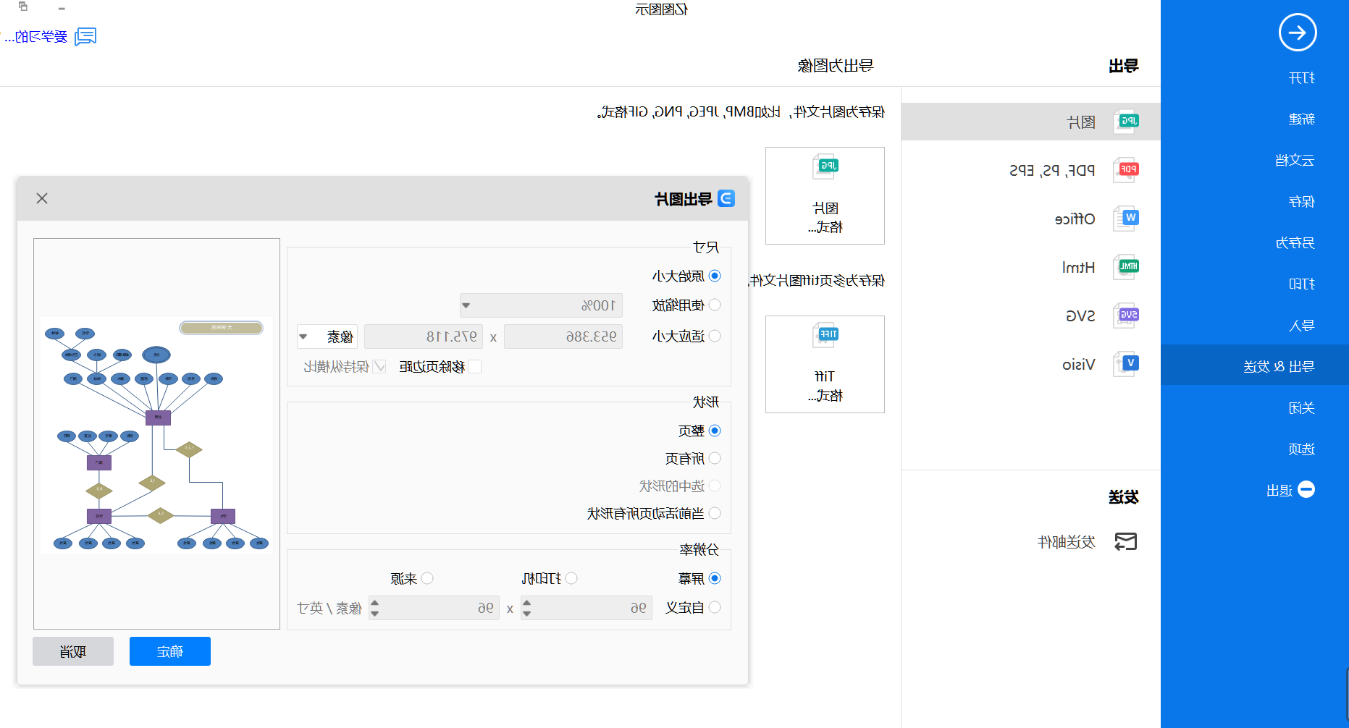The width and height of the screenshot is (1349, 728).
Task: Open the Tiff格式... tile
Action: tap(825, 365)
